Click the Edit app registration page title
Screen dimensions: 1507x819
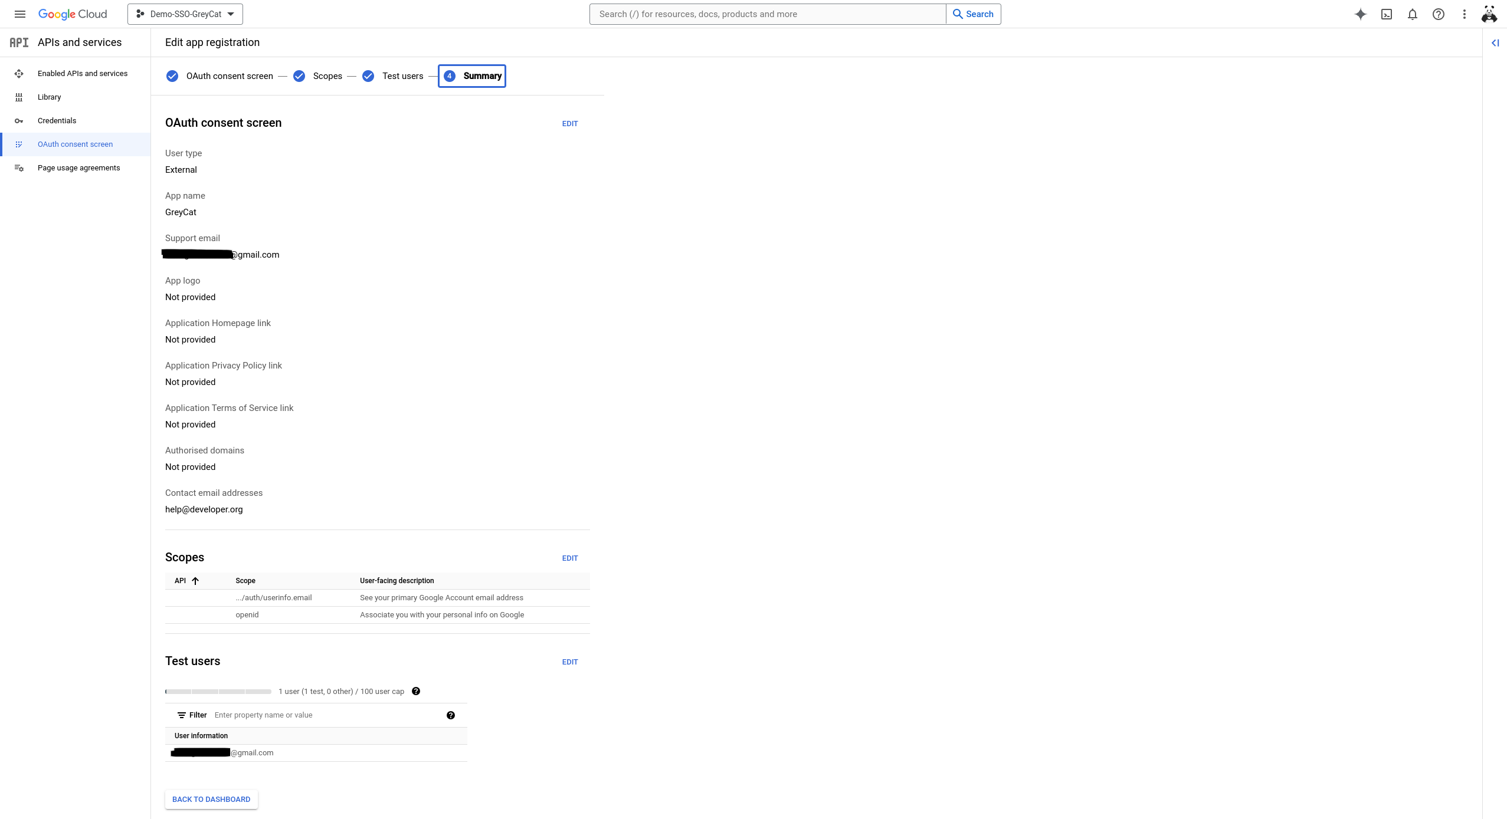click(212, 42)
